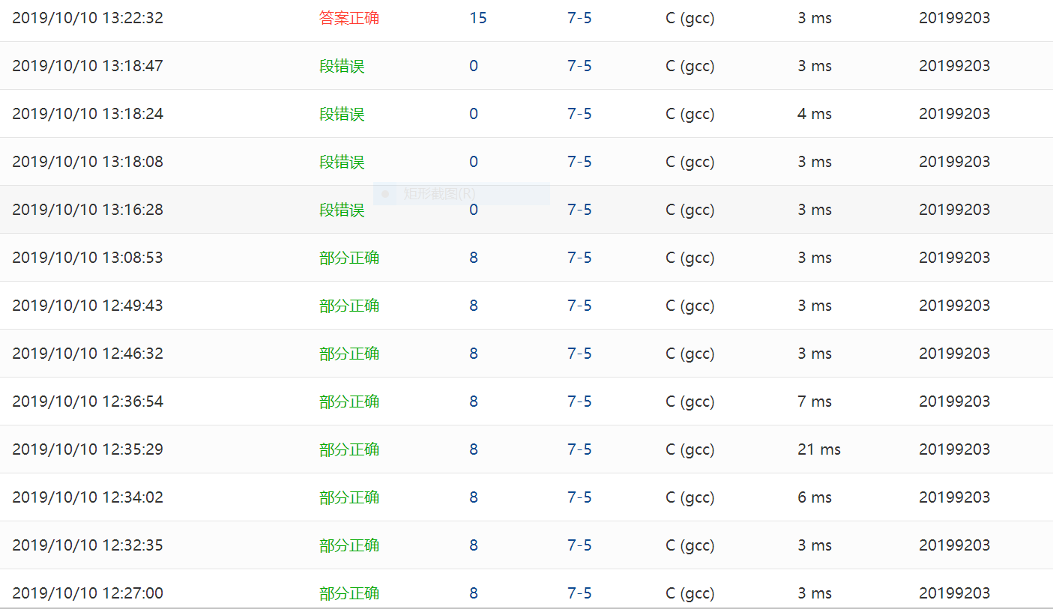Click the 7 ms runtime cell
Screen dimensions: 1053x609
pos(815,402)
